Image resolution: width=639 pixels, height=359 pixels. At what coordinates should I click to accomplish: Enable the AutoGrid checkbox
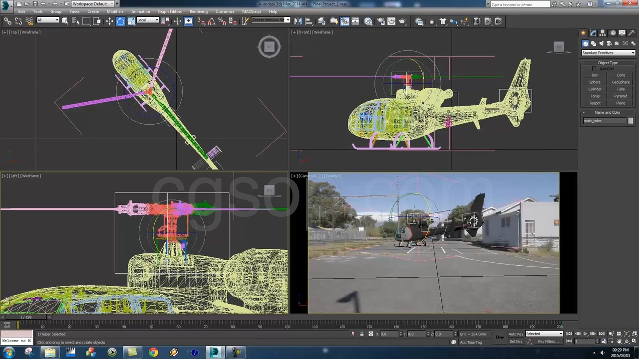coord(594,69)
